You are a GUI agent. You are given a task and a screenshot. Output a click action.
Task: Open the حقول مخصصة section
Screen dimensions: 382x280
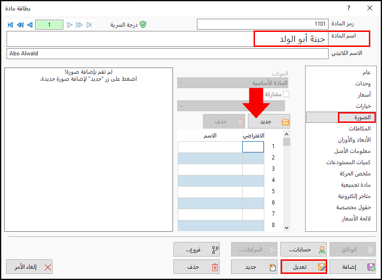[x=353, y=207]
